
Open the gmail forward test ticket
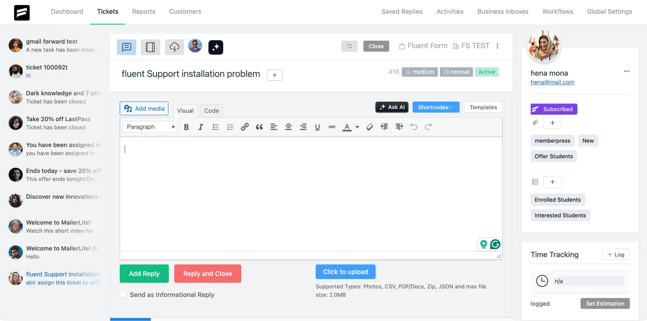point(55,45)
